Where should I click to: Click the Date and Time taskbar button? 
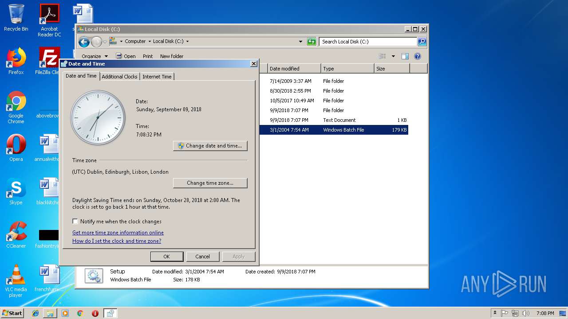(110, 313)
